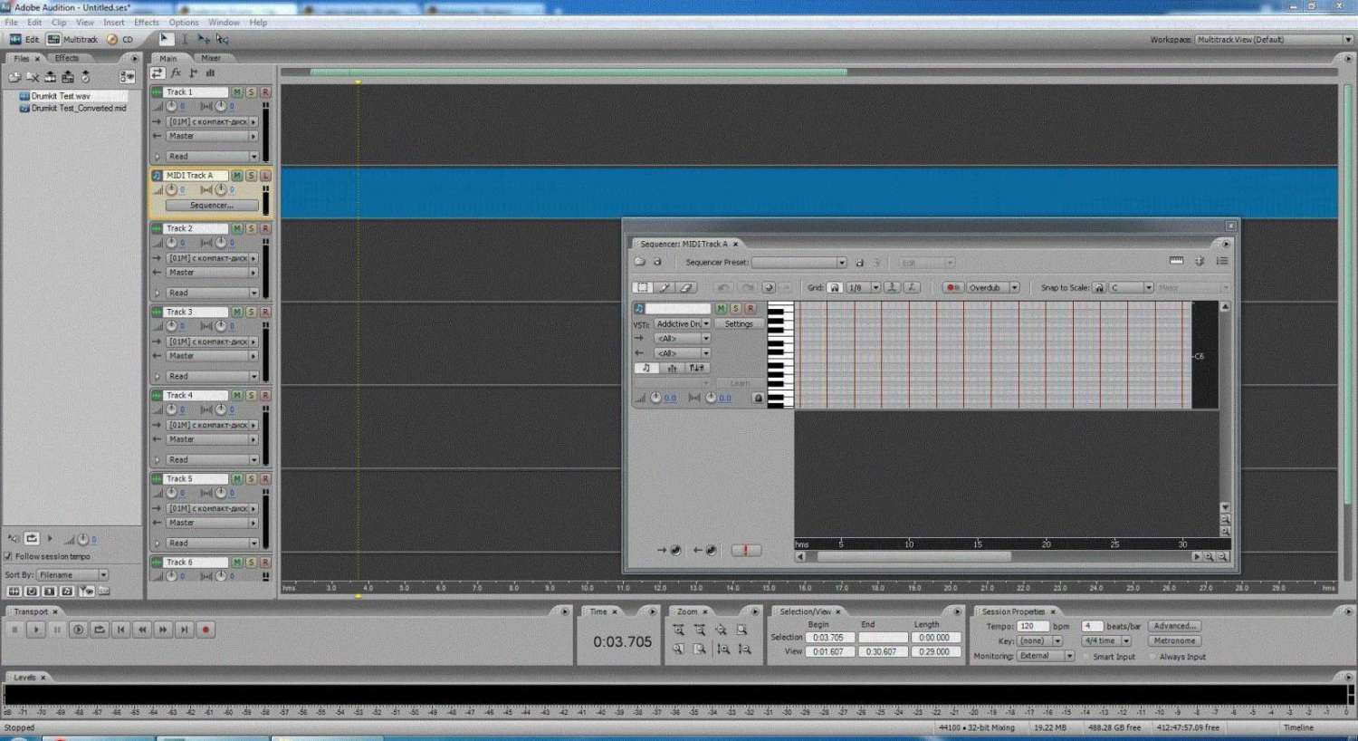Viewport: 1358px width, 741px height.
Task: Open the Monitoring External dropdown
Action: click(1046, 656)
